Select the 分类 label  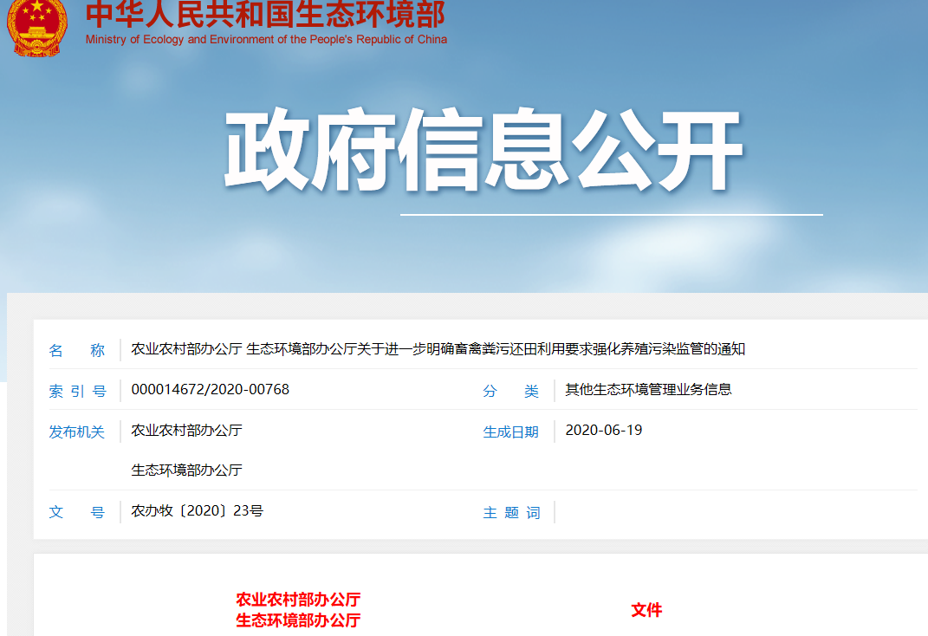(x=510, y=391)
